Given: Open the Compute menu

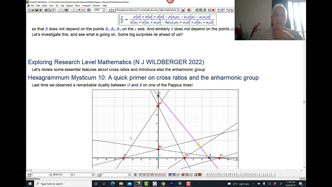Looking at the screenshot, I should coord(86,6).
